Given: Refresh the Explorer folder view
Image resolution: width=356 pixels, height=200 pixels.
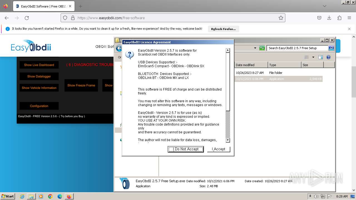Looking at the screenshot, I should click(x=262, y=48).
